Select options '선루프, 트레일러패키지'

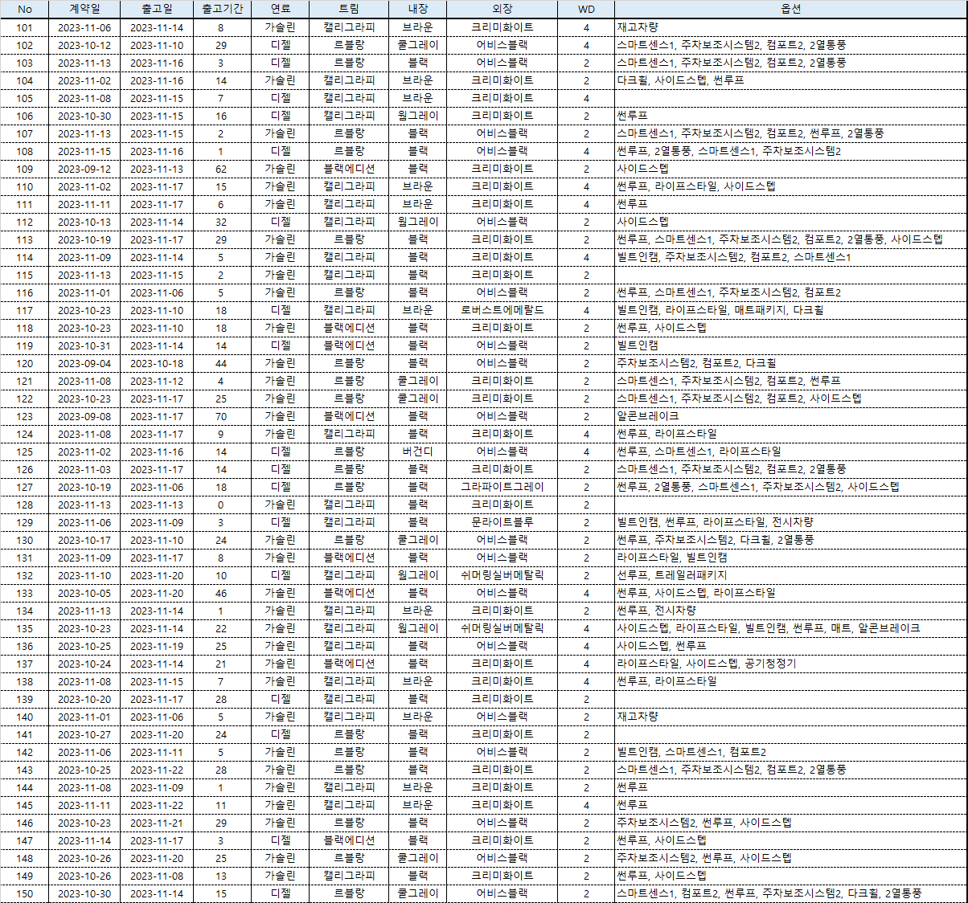[x=672, y=575]
